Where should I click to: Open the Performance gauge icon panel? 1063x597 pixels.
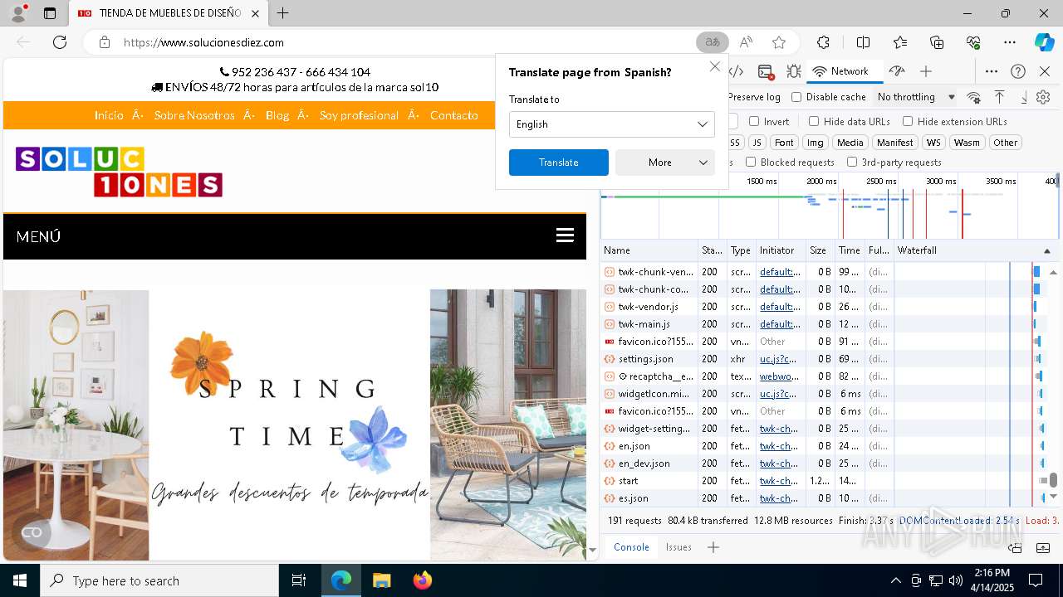click(896, 71)
